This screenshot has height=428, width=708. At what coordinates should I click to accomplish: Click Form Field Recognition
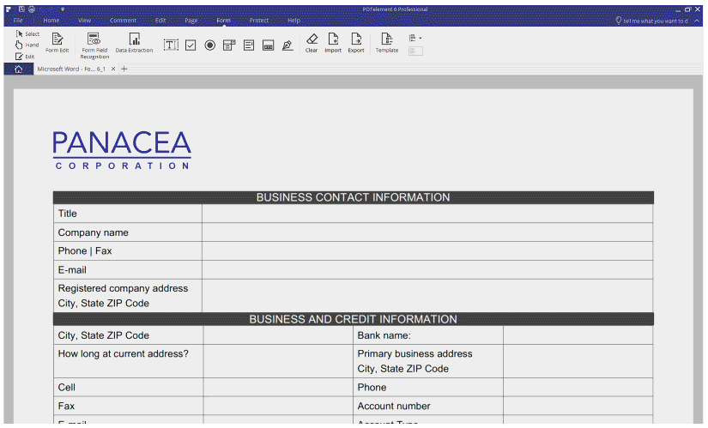[x=94, y=45]
